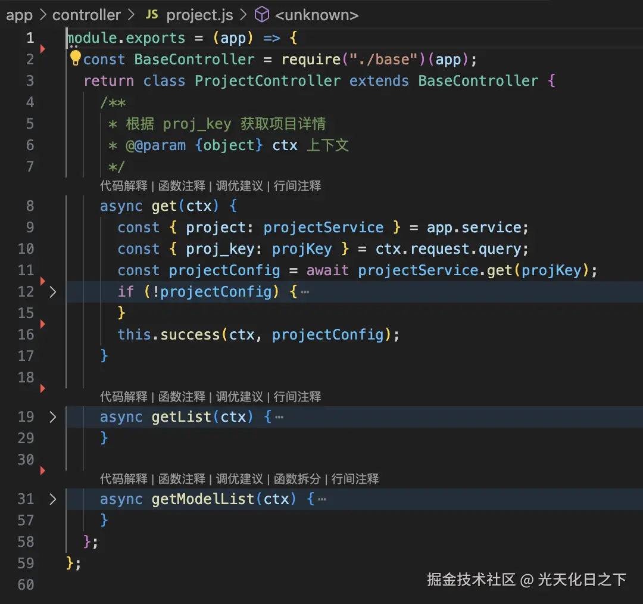Click projectService identifier on line 9

pyautogui.click(x=323, y=228)
